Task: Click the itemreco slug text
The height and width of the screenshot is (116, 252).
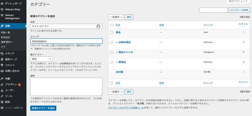Action: pyautogui.click(x=208, y=42)
